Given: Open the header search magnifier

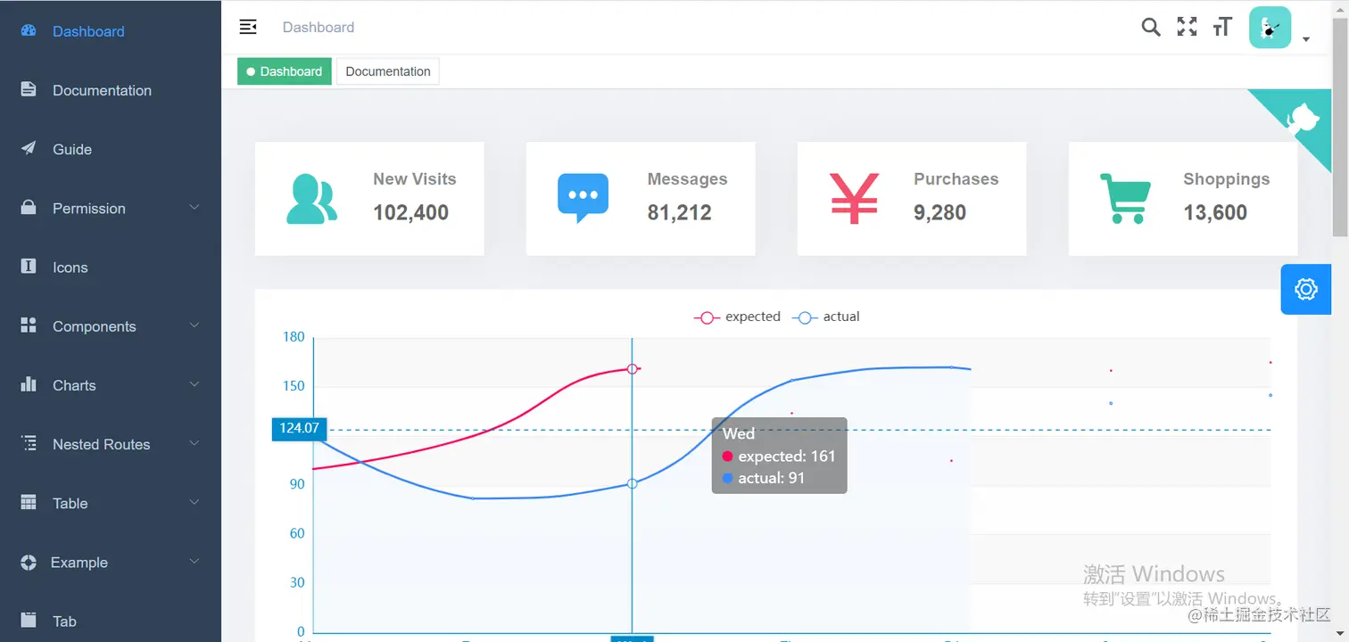Looking at the screenshot, I should 1151,27.
